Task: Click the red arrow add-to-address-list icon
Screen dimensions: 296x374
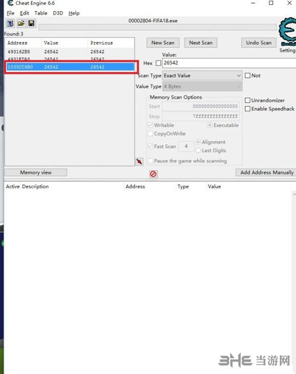Action: [139, 161]
